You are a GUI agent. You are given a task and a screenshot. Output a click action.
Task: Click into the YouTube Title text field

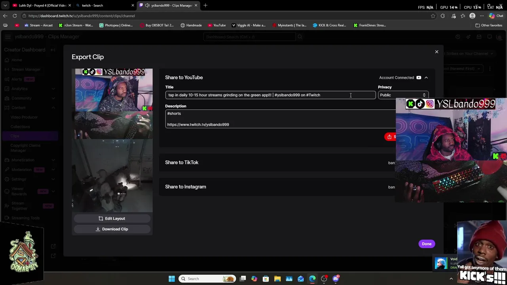point(271,95)
